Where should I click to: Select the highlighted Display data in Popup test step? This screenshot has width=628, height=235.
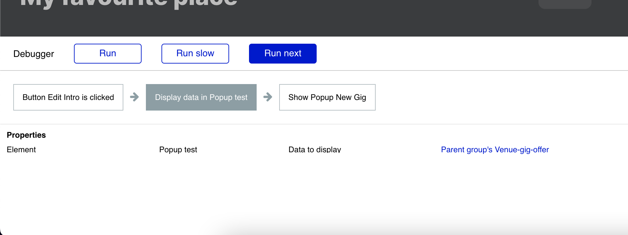(x=201, y=97)
